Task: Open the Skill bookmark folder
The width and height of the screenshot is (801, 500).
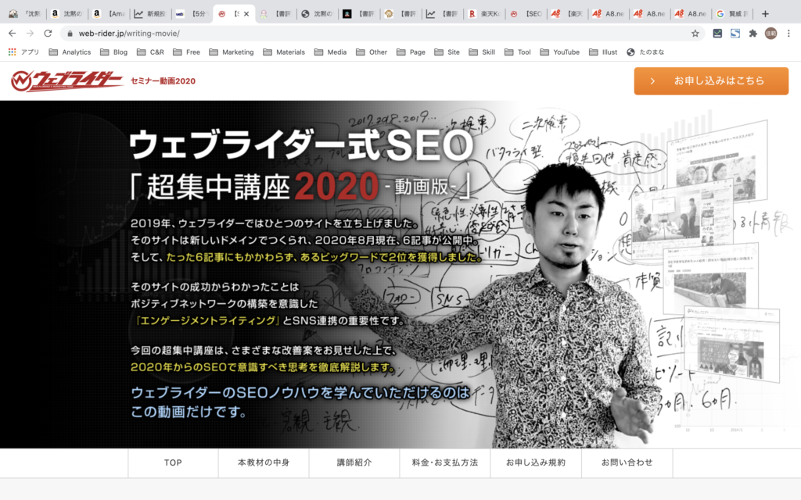Action: pyautogui.click(x=482, y=52)
